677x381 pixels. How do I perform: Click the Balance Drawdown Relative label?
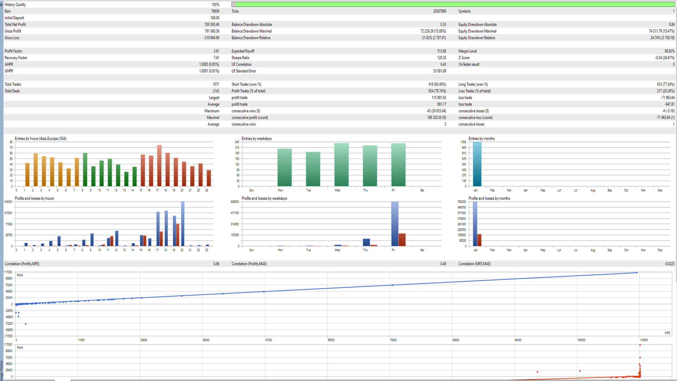(x=251, y=38)
